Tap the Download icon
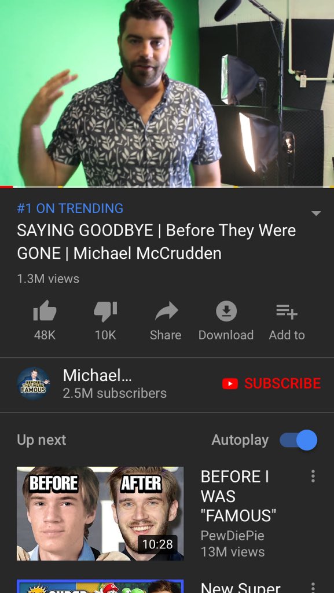 (x=226, y=311)
